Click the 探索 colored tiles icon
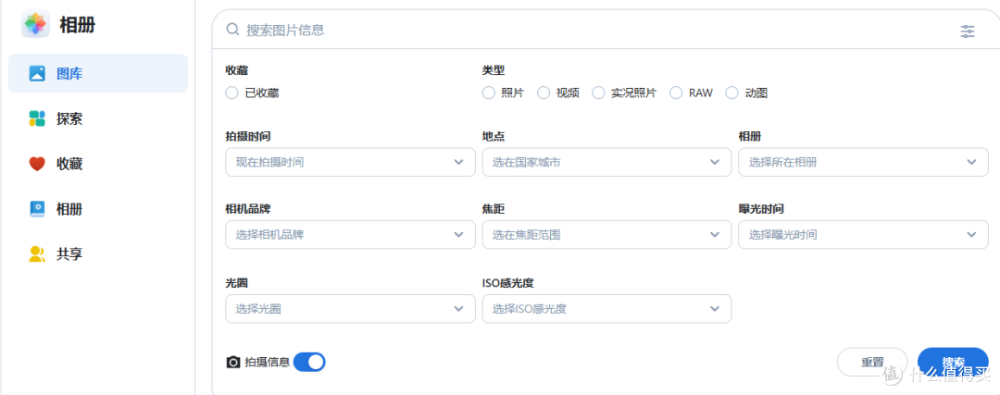The height and width of the screenshot is (395, 1000). point(37,118)
